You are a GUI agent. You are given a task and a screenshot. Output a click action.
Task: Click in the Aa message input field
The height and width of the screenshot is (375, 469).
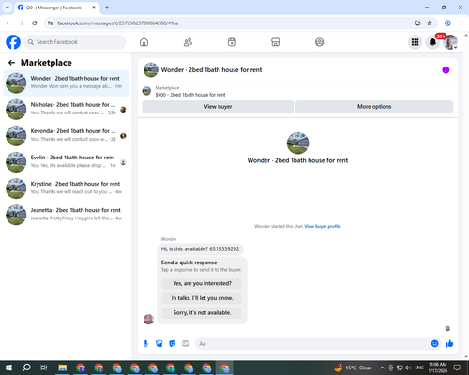[312, 344]
